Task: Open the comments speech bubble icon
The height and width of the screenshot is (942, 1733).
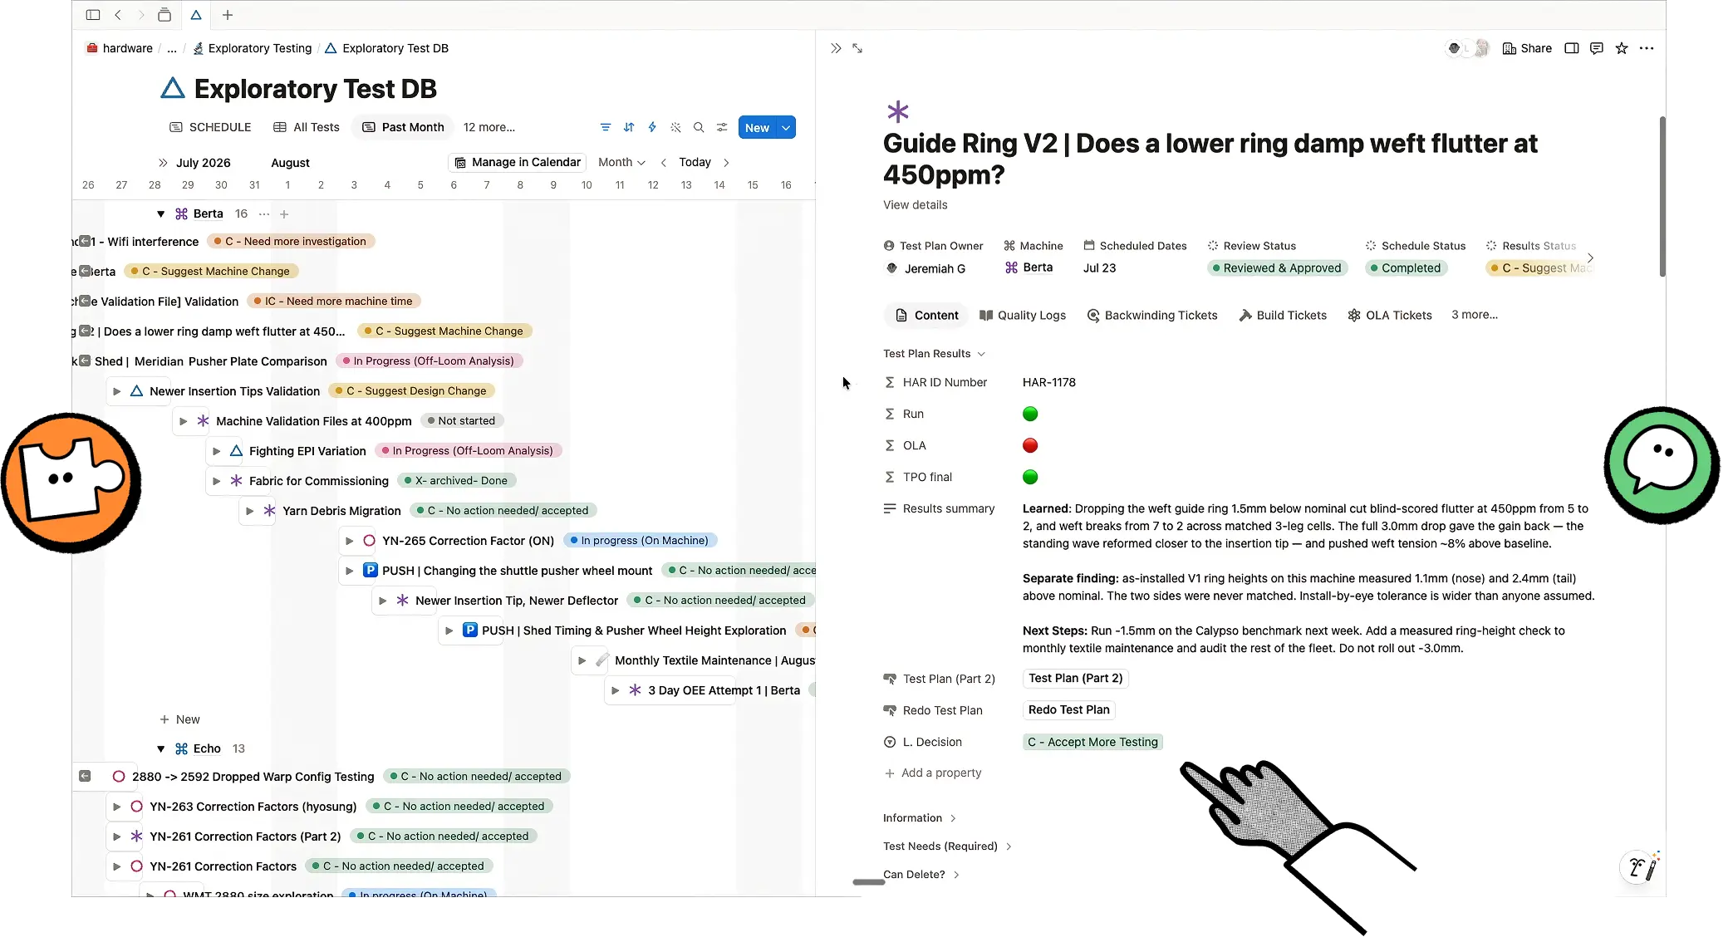Action: pos(1597,48)
